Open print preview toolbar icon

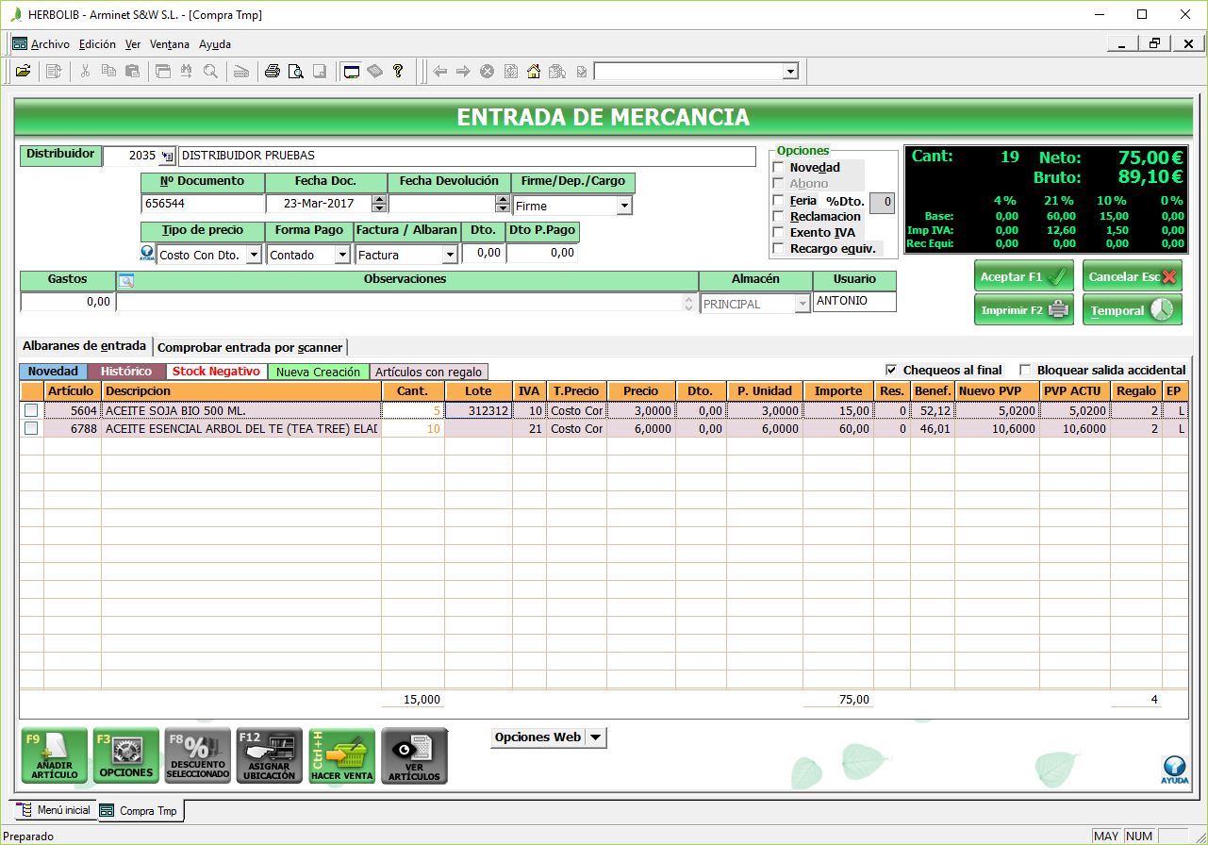tap(296, 71)
